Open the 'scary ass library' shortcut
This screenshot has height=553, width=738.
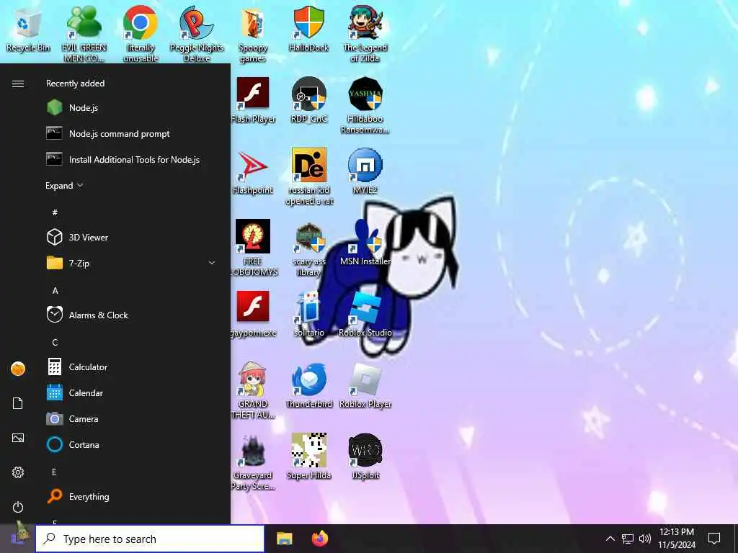click(308, 248)
